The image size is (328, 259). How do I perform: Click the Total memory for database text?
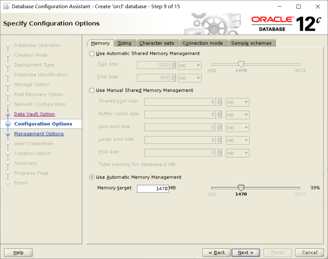coord(137,165)
